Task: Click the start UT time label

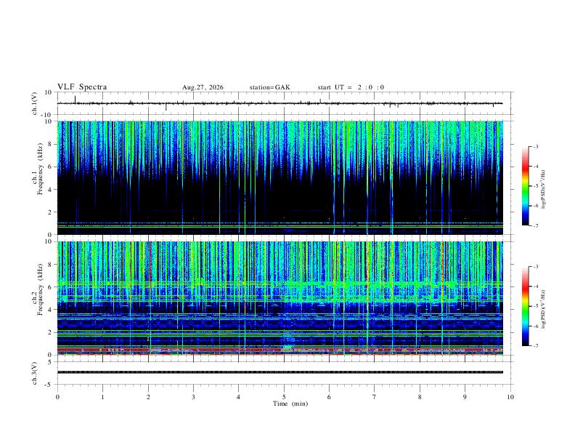Action: point(351,87)
